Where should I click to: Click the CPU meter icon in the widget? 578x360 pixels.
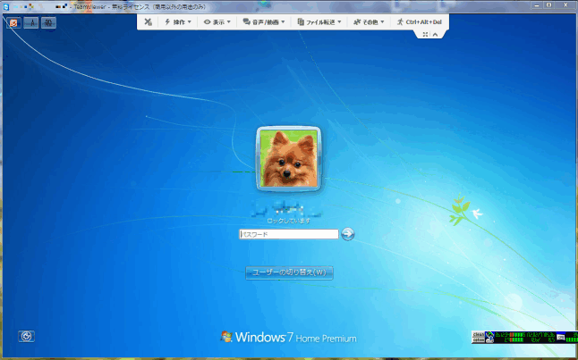pyautogui.click(x=561, y=337)
